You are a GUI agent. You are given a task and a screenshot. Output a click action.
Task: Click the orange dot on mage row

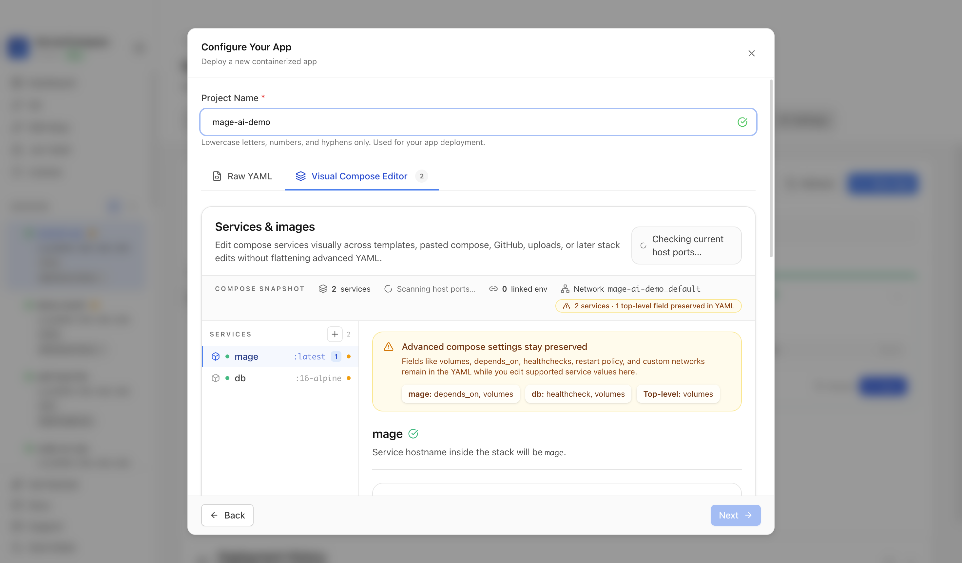tap(348, 357)
